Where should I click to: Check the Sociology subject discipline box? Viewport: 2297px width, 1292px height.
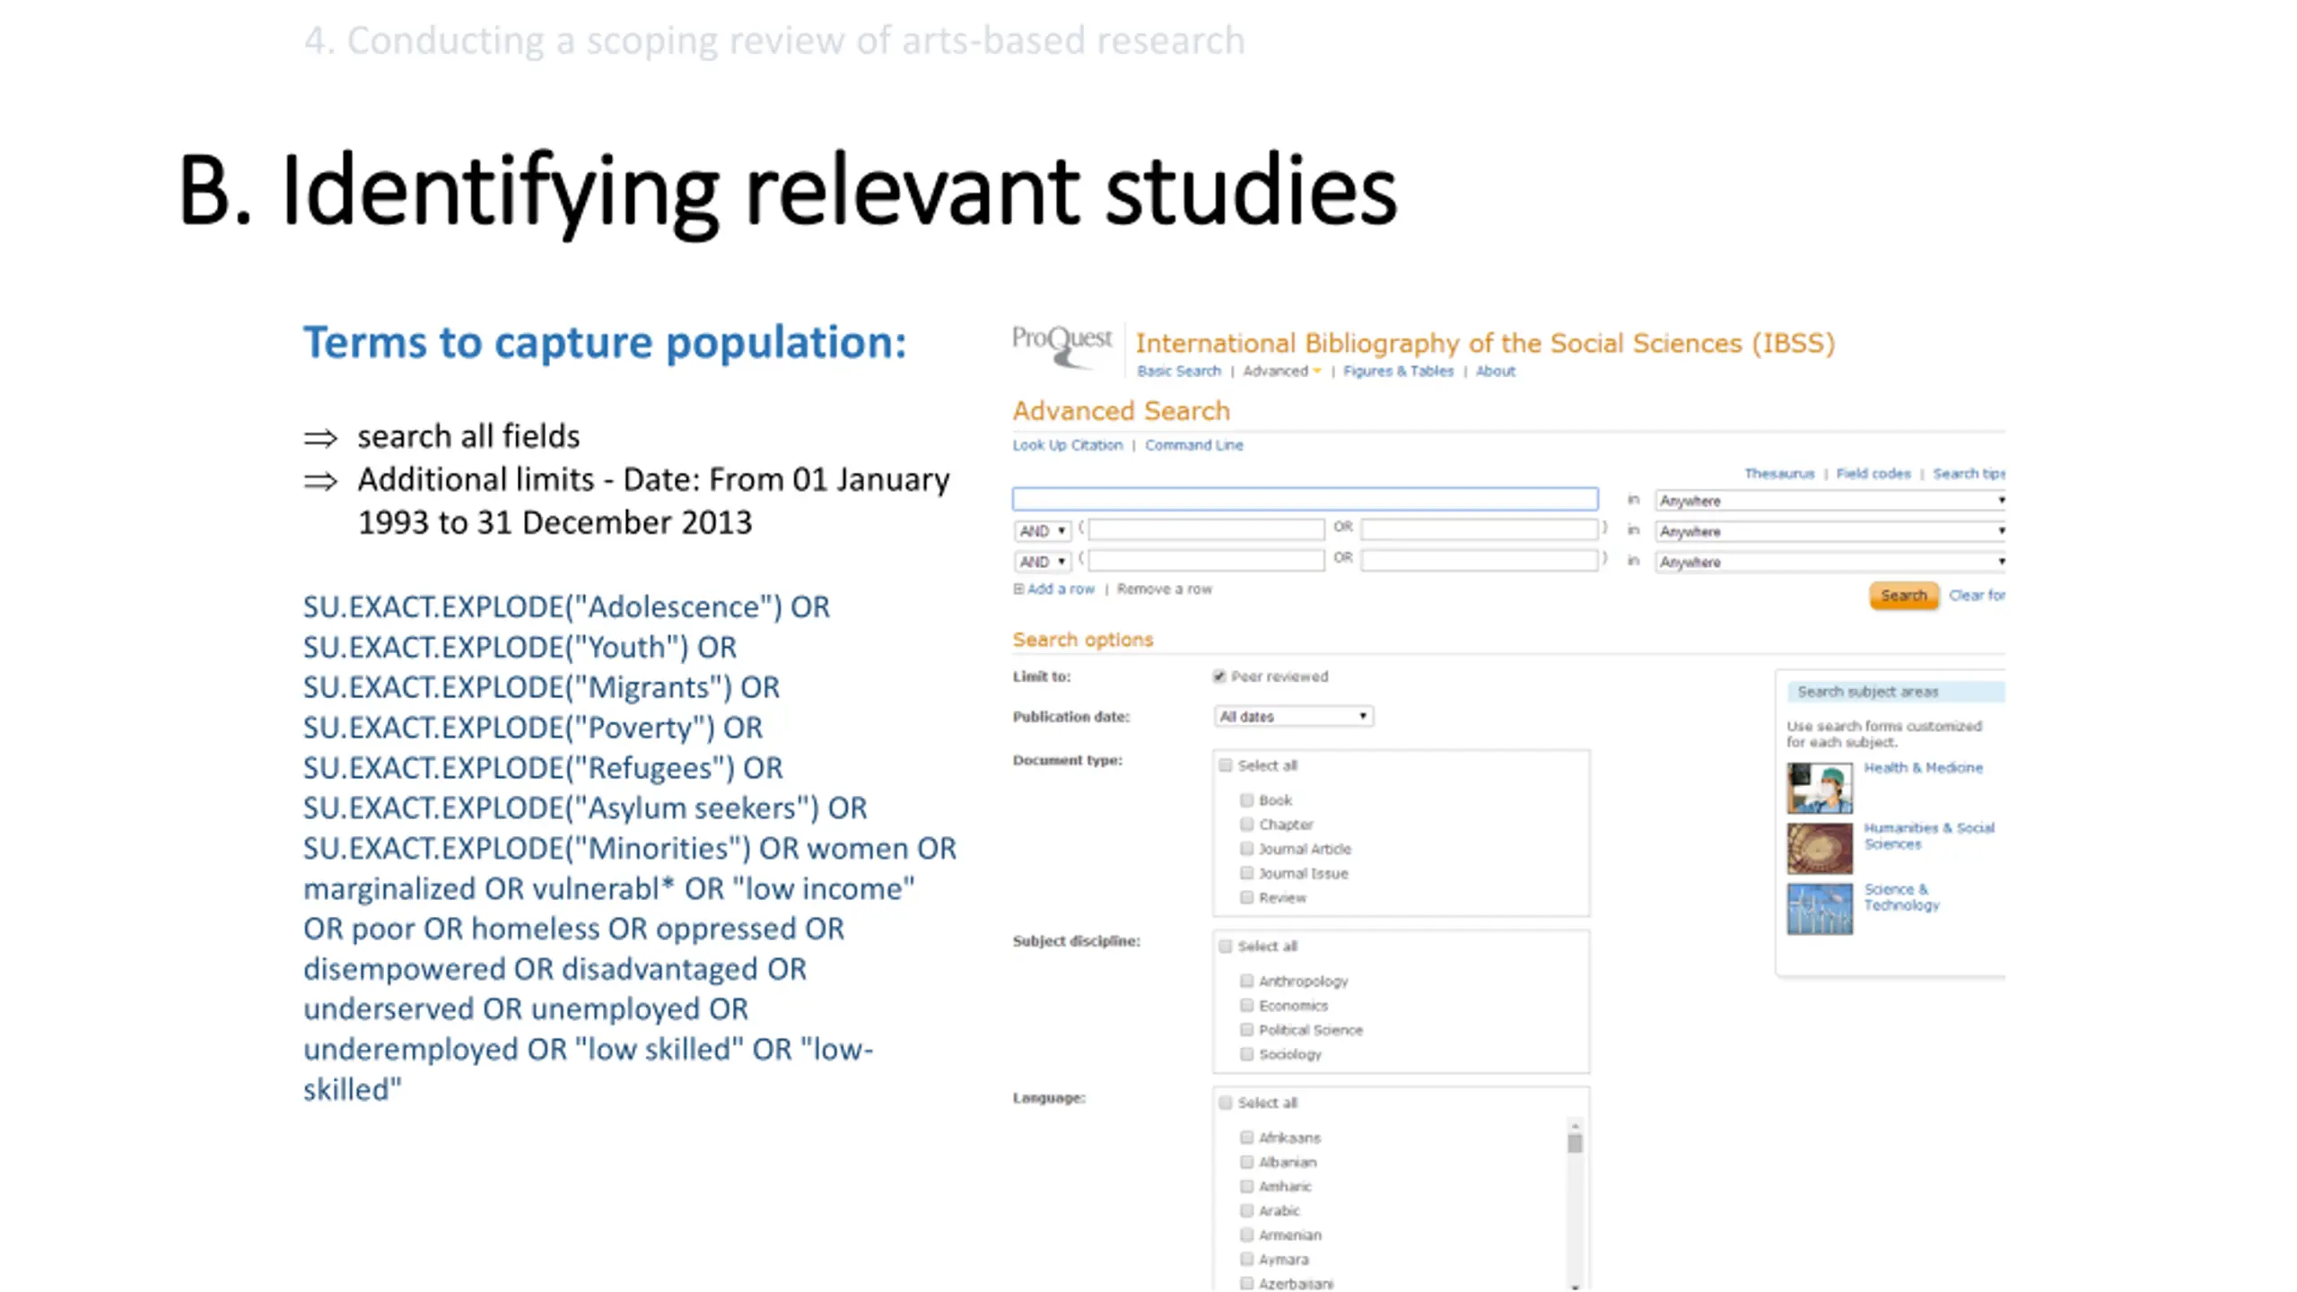[1246, 1053]
